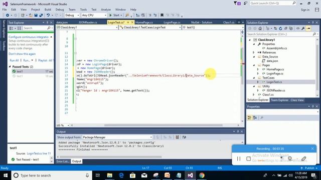Uncomment selected lines icon

(155, 15)
